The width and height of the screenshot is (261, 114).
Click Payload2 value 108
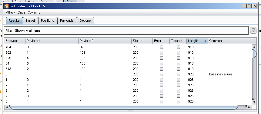[x=82, y=63]
